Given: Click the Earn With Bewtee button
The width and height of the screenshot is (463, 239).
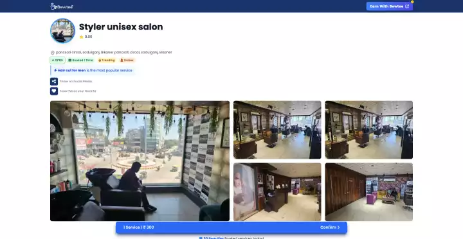Looking at the screenshot, I should point(390,6).
